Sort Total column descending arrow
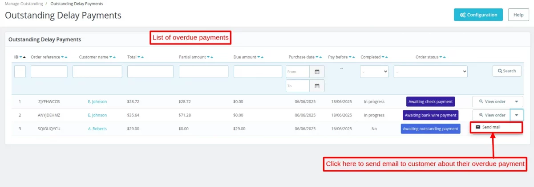 point(139,57)
